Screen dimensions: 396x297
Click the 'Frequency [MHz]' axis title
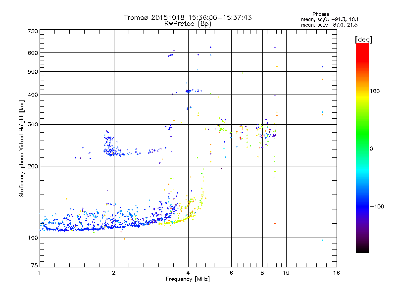(x=188, y=279)
